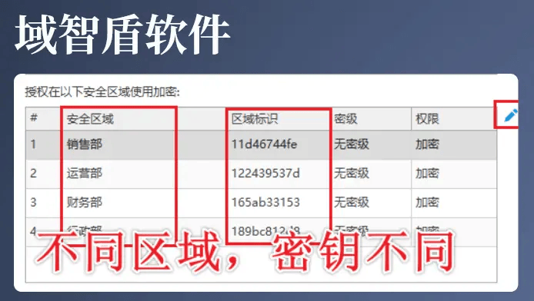Click 加密 in the 销售部 row

click(427, 144)
